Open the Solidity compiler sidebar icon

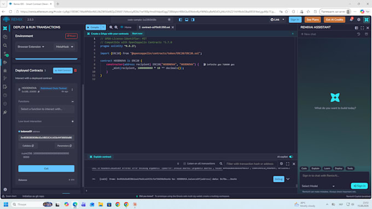[x=5, y=54]
